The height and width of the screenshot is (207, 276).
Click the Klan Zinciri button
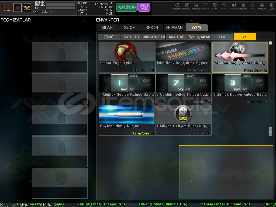126,7
